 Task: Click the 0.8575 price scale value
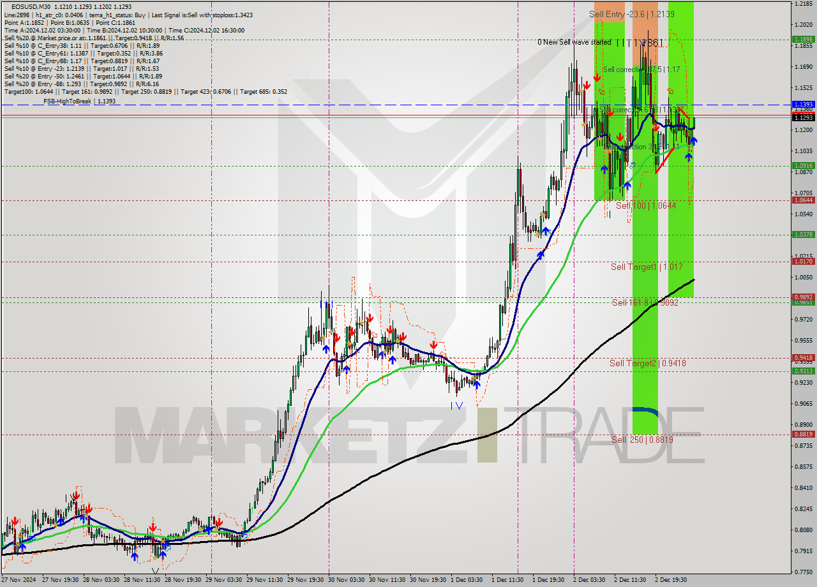803,466
